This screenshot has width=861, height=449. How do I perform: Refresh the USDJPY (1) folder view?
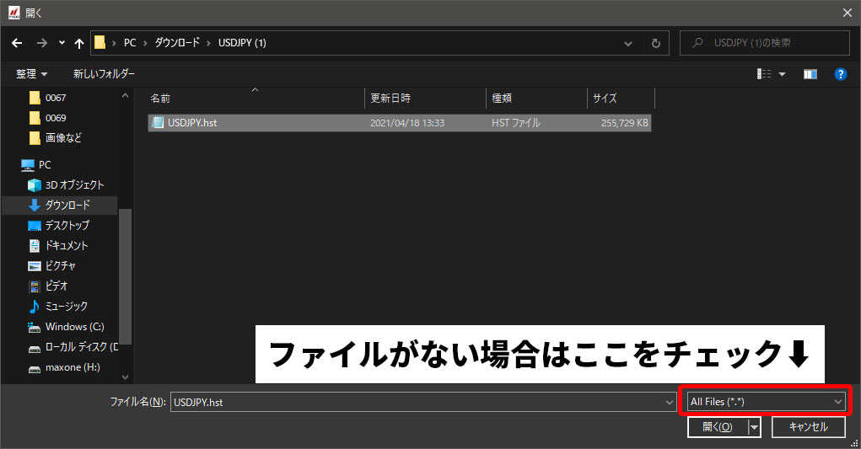655,43
